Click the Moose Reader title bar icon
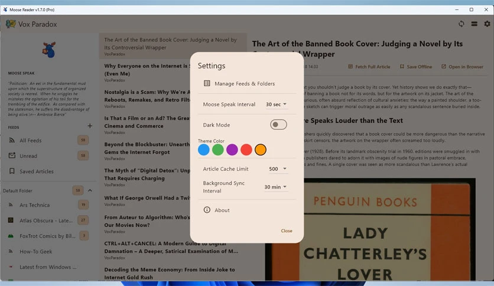Screen dimensions: 494x286 [5, 10]
